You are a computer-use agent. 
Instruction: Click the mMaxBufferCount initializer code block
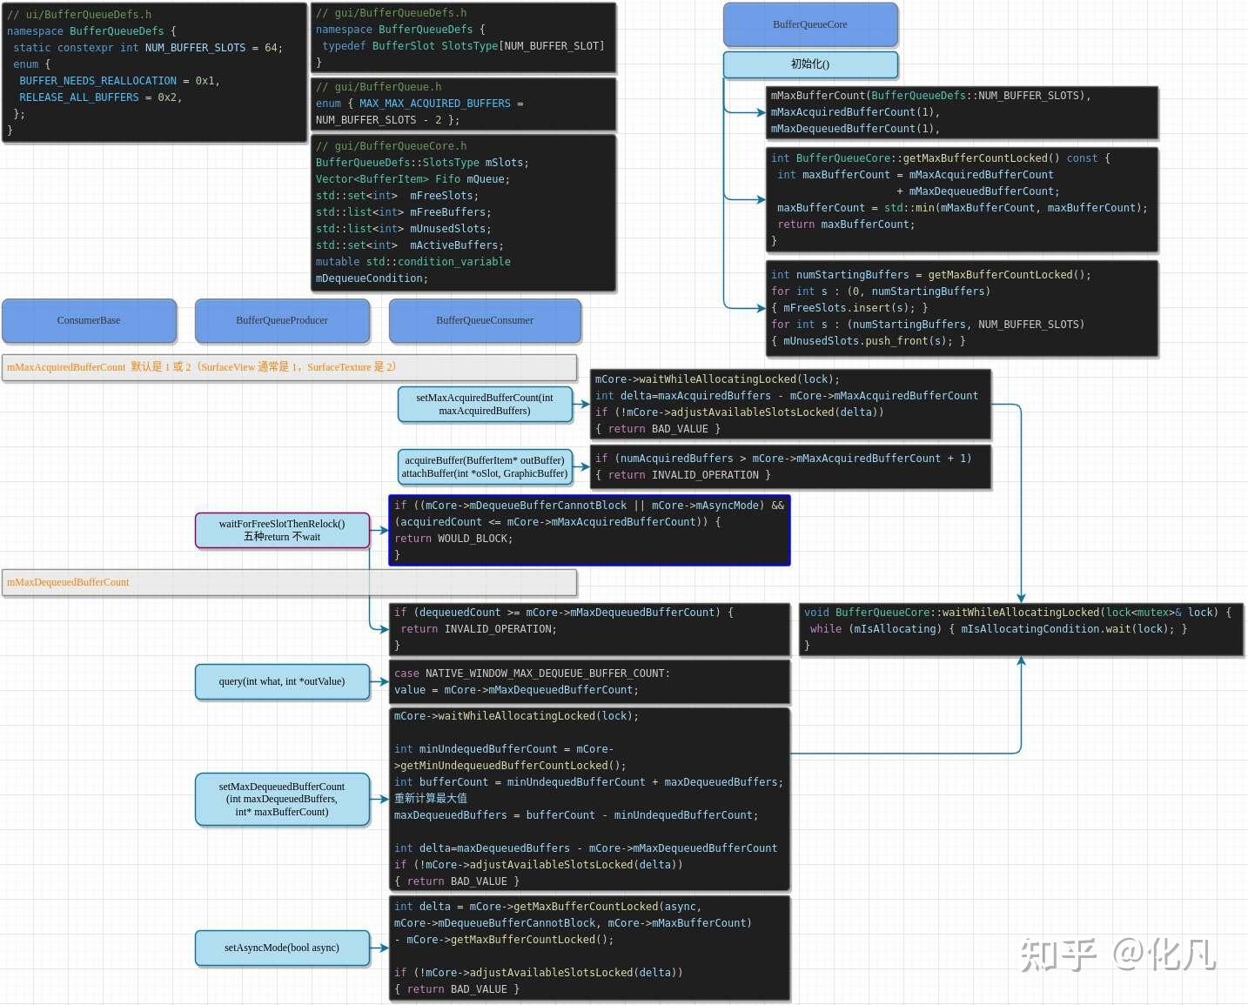click(962, 112)
